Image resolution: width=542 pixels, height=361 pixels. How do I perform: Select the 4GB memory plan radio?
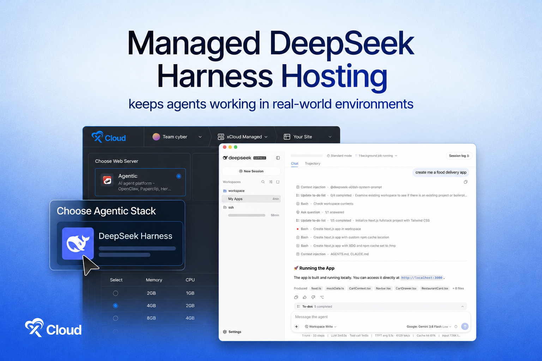coord(115,306)
